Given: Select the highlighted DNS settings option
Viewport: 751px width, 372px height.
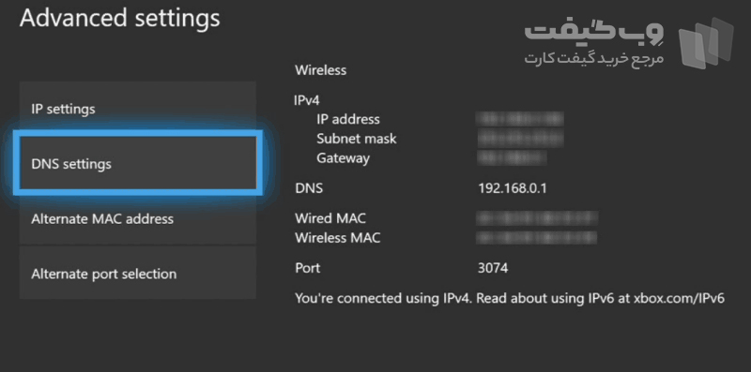Looking at the screenshot, I should click(137, 164).
